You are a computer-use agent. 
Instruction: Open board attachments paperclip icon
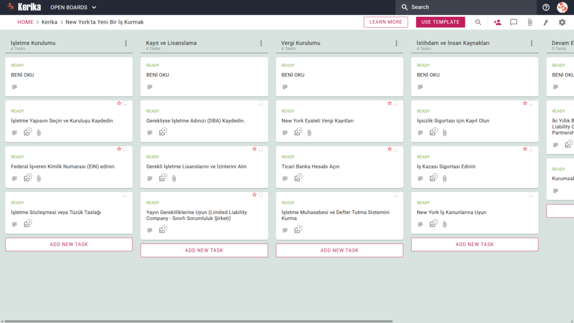[530, 22]
